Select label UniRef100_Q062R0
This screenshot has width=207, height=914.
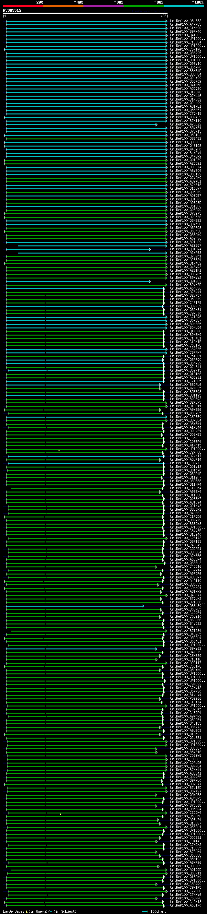point(186,210)
